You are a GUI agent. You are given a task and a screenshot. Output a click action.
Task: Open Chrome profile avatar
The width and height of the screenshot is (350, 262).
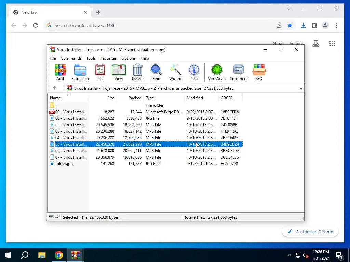325,25
